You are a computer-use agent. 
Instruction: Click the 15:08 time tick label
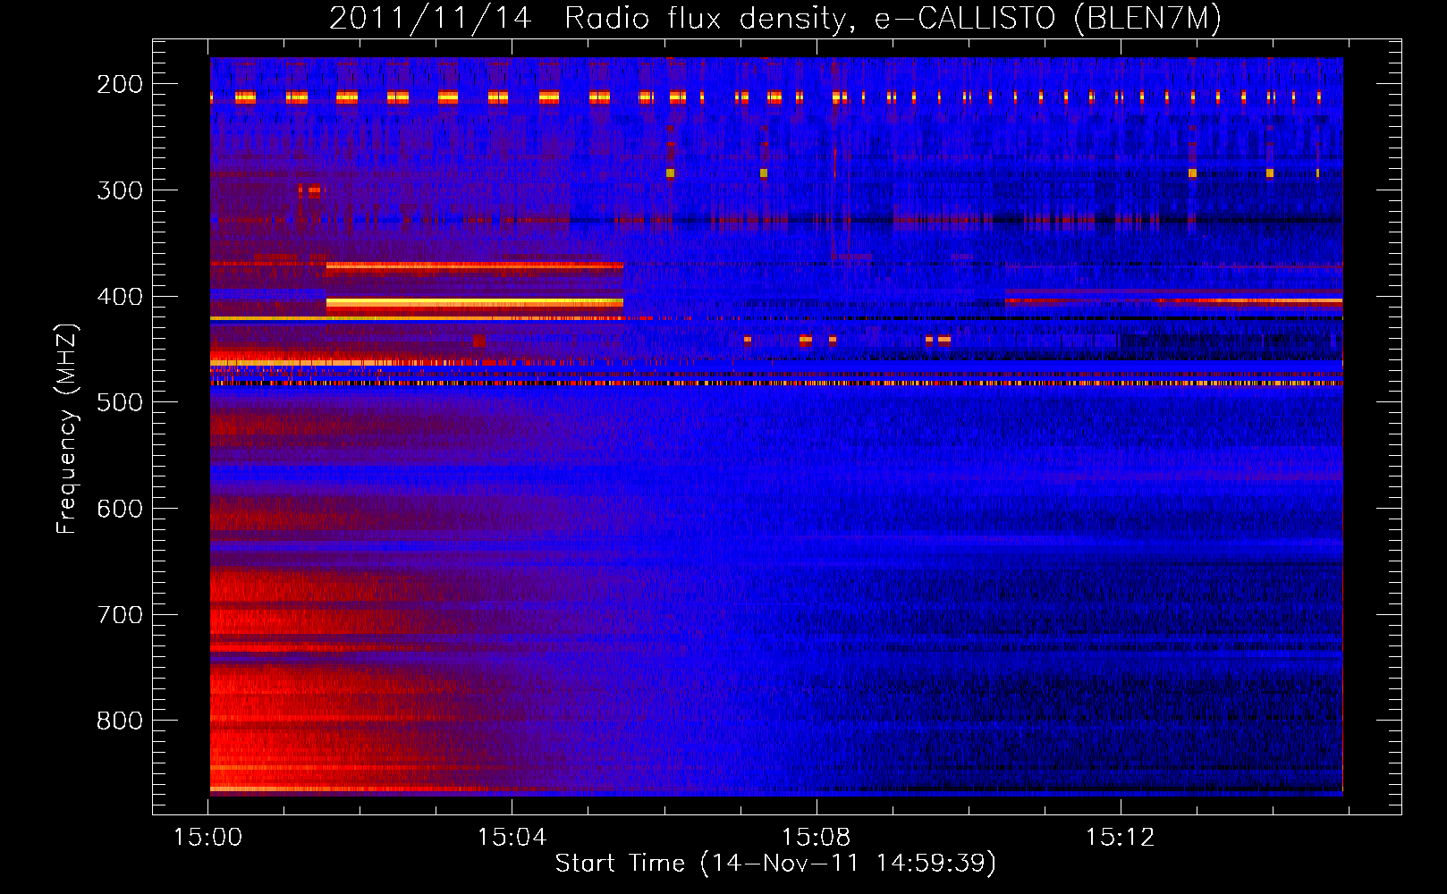tap(816, 838)
